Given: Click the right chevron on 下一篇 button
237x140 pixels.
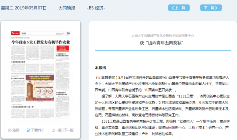Looking at the screenshot, I should (216, 8).
